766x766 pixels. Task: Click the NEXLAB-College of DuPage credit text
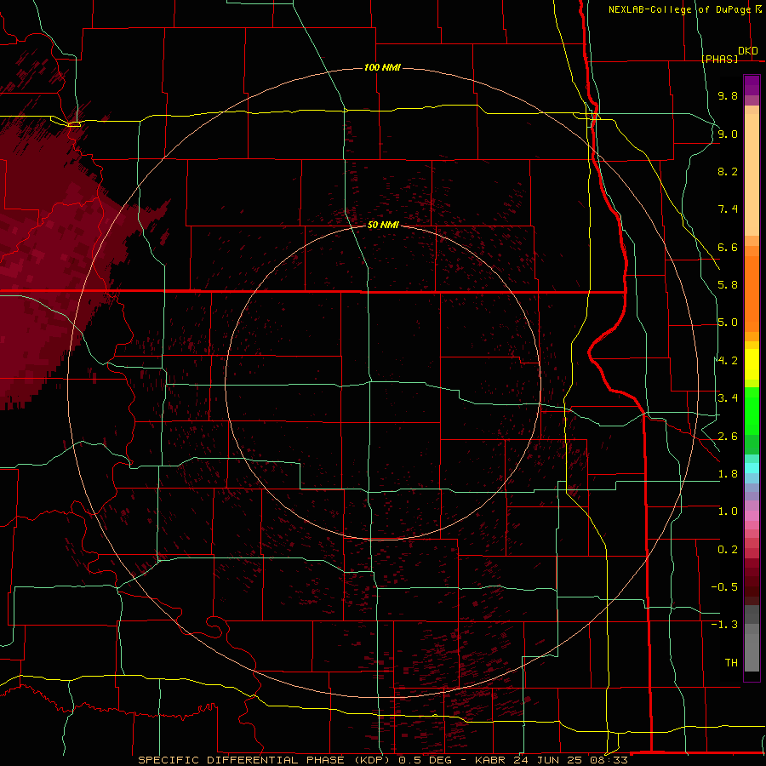[679, 9]
